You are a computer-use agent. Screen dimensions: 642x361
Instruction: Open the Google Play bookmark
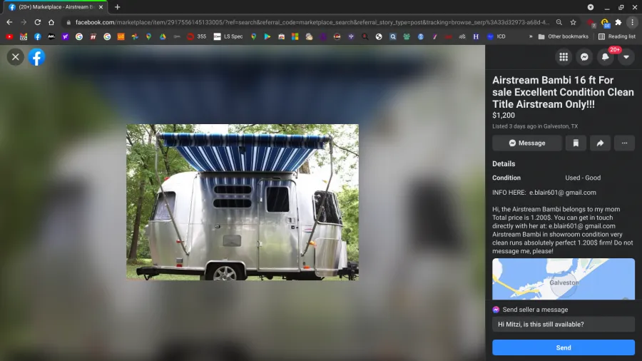click(267, 36)
